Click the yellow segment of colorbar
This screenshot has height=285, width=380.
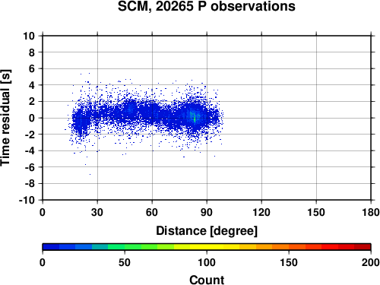207,247
